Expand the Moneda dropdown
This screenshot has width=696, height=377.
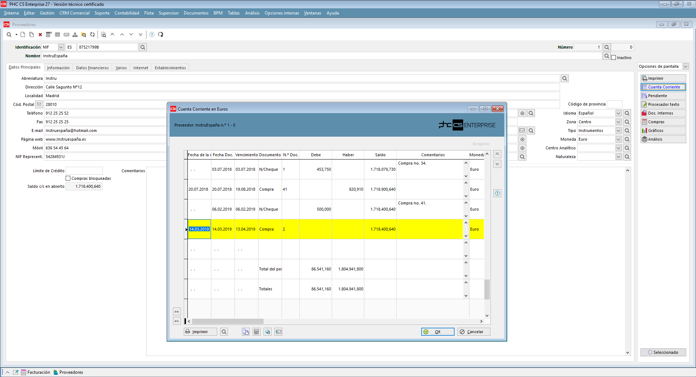618,139
